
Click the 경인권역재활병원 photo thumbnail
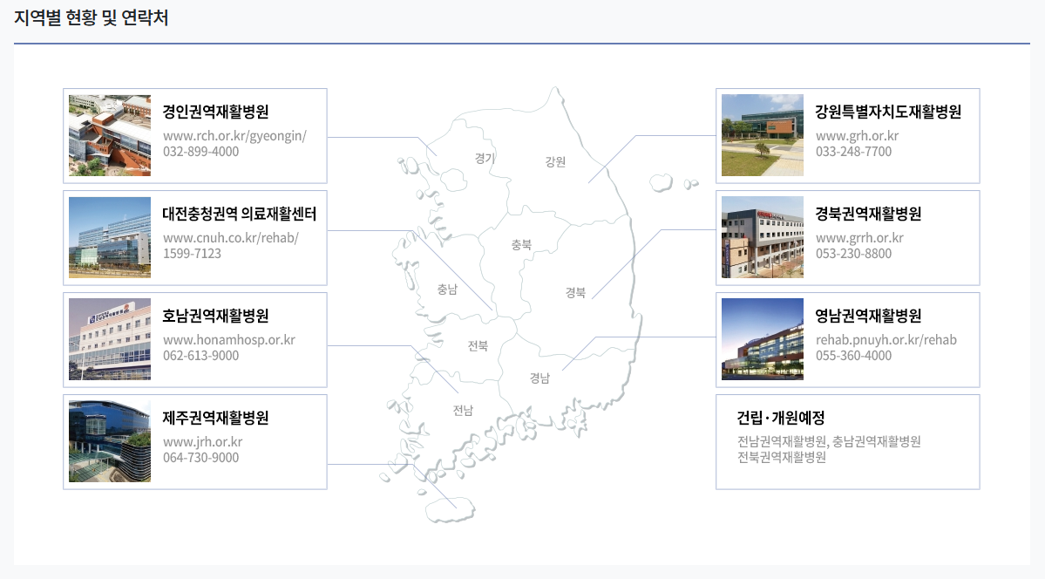(108, 135)
